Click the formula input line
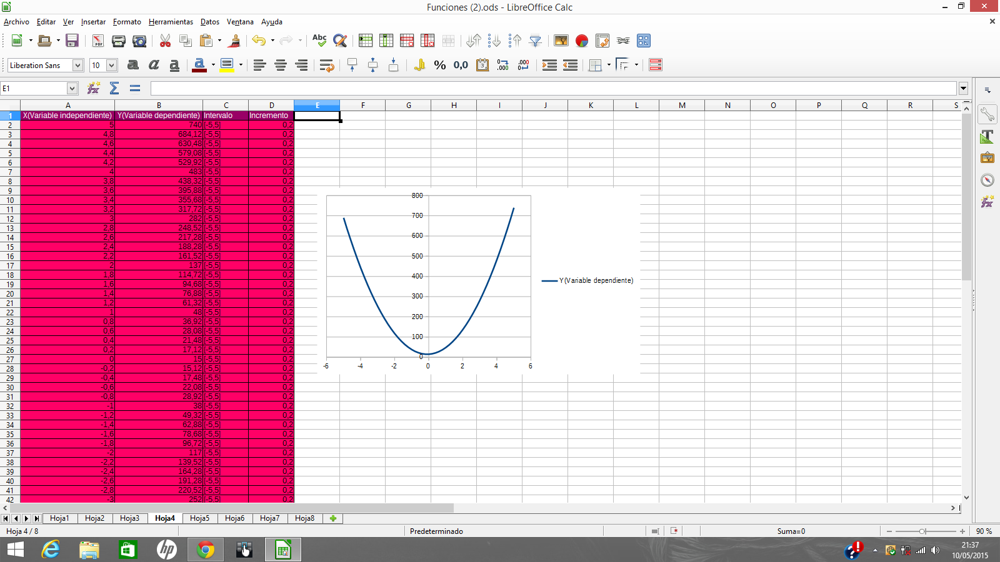Screen dimensions: 1000x562 (x=554, y=89)
